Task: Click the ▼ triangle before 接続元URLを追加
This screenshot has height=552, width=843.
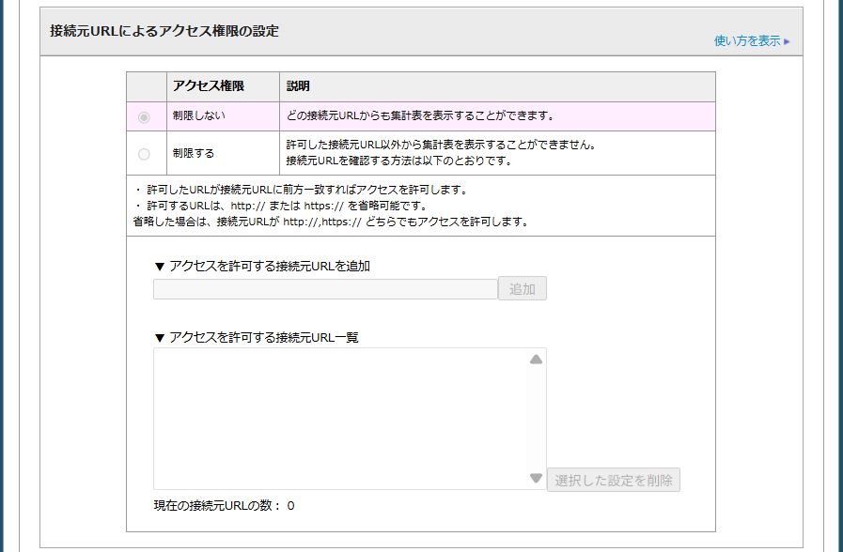Action: point(160,267)
